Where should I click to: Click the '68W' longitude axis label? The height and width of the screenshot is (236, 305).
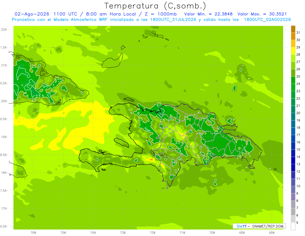click(272, 233)
